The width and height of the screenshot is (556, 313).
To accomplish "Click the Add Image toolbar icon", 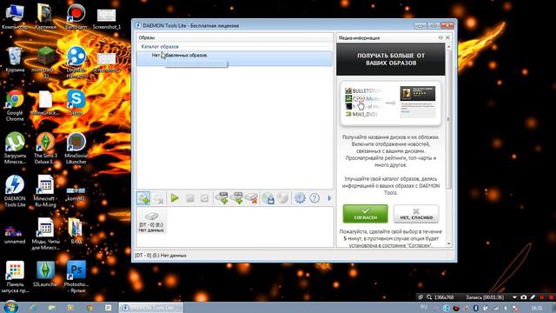I will point(143,198).
